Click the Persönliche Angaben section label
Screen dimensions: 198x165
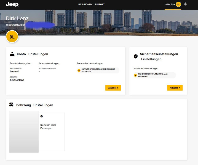20,64
